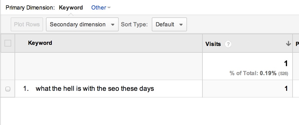The image size is (299, 125).
Task: Click the Plot Rows button
Action: [27, 24]
